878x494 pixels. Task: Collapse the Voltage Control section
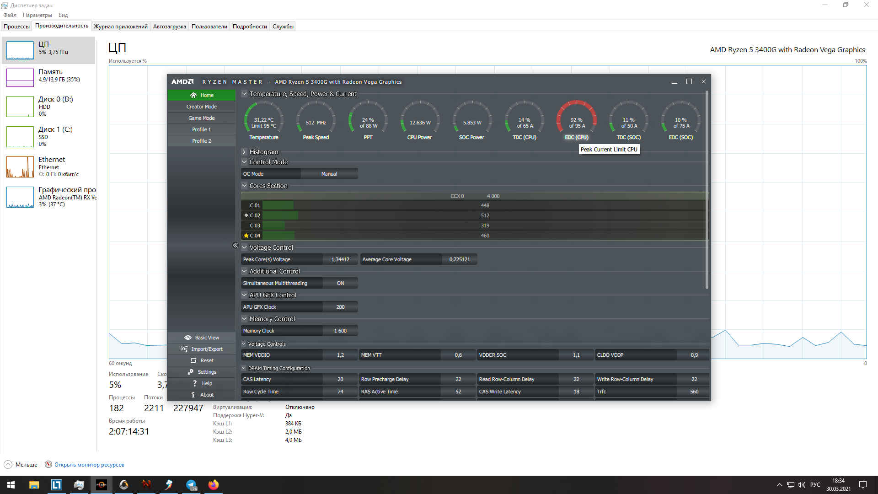(x=244, y=247)
